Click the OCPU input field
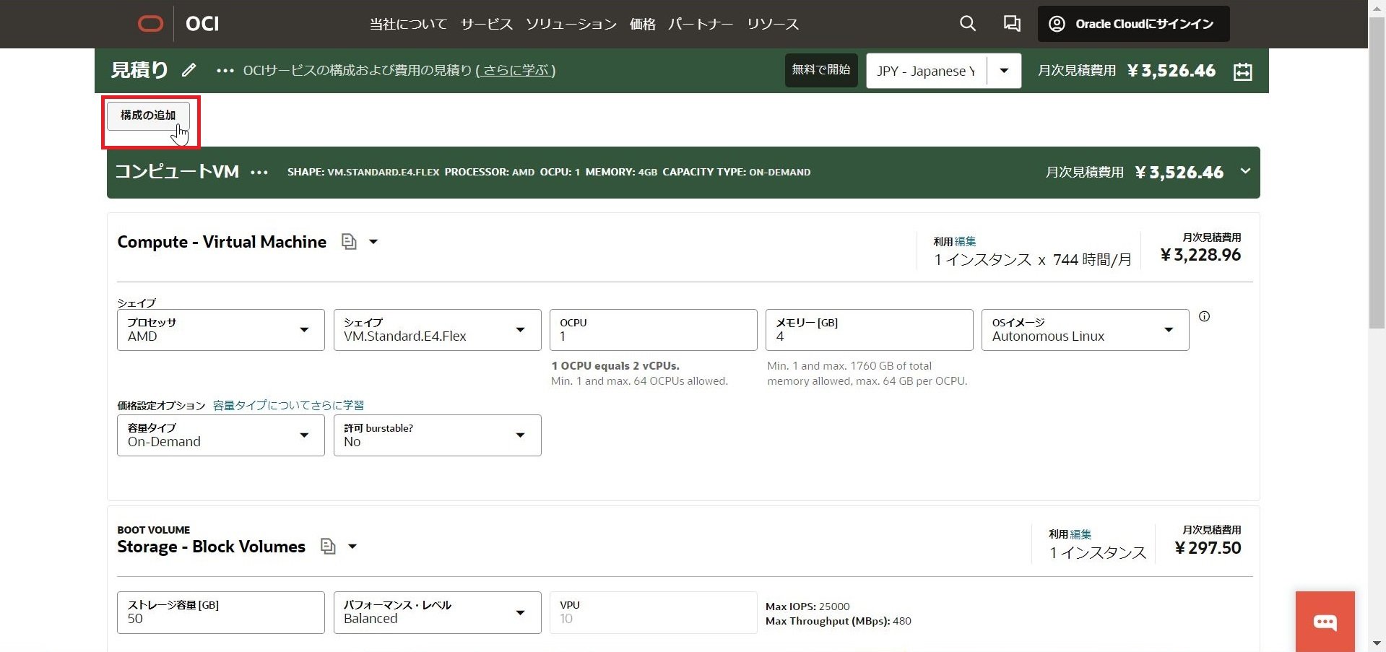 [x=653, y=331]
